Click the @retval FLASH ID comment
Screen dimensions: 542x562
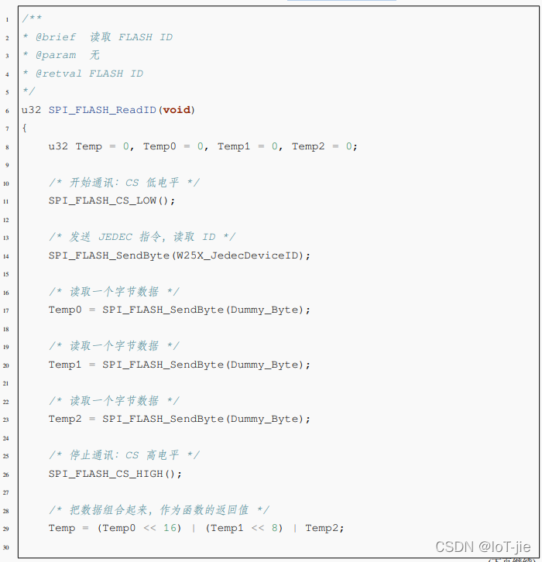[83, 74]
